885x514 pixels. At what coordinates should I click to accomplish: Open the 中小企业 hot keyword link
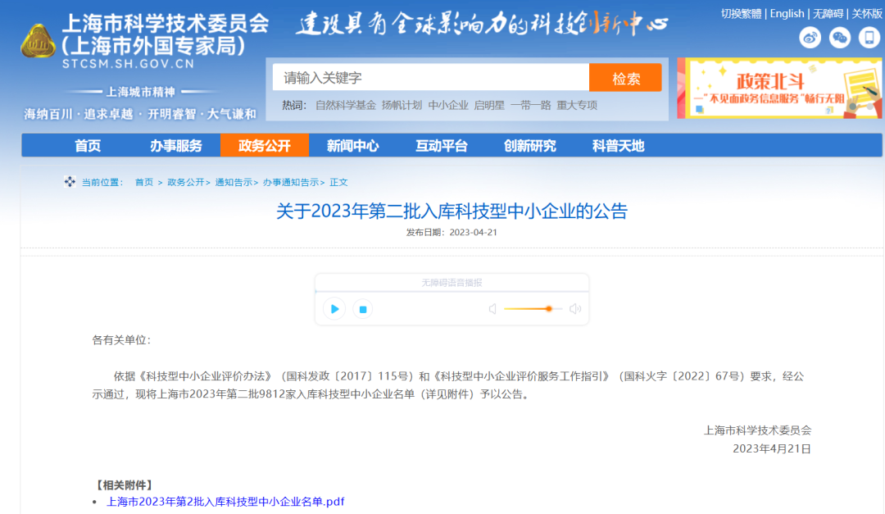[447, 105]
